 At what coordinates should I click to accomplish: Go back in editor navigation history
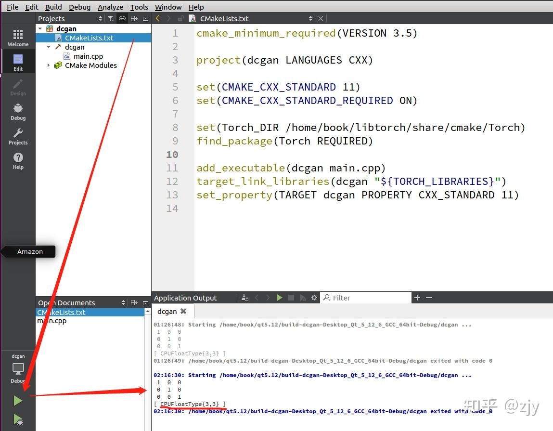(158, 18)
